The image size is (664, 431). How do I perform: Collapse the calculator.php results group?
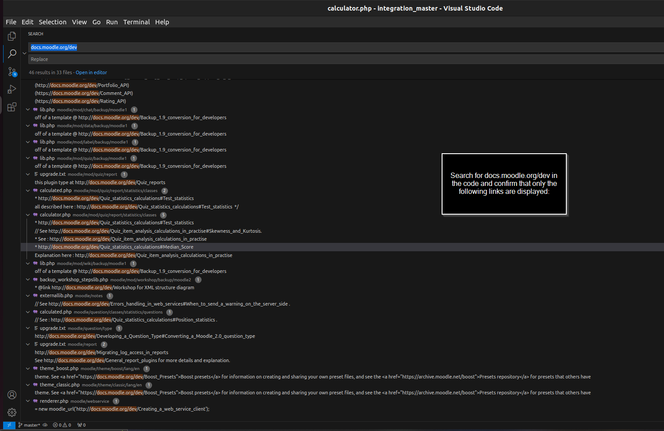28,215
